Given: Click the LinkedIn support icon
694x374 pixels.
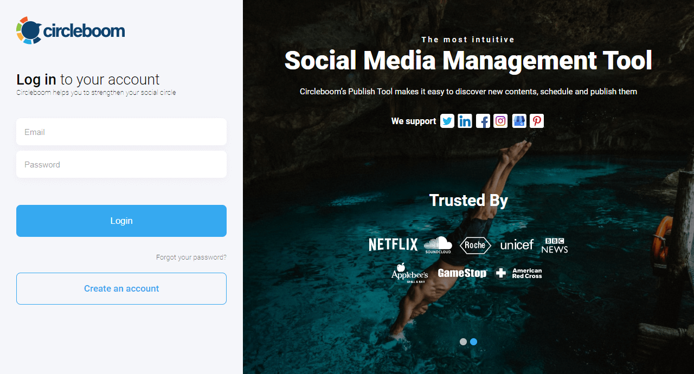Looking at the screenshot, I should click(x=465, y=121).
